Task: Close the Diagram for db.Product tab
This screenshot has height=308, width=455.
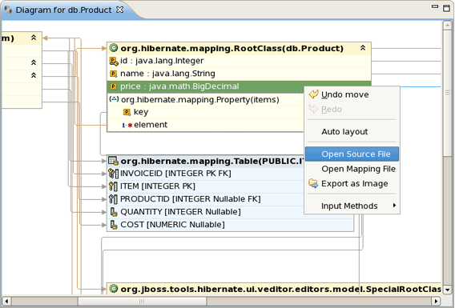Action: [120, 10]
